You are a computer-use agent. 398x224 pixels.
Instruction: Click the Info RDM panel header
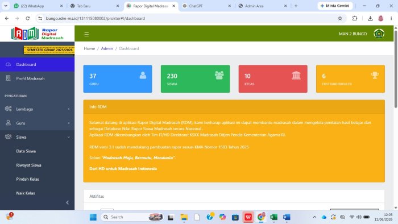[x=234, y=107]
